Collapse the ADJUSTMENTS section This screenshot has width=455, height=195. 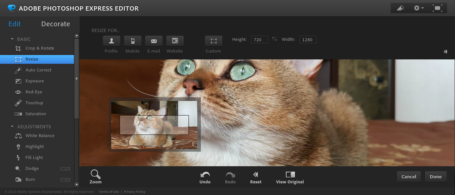pos(12,126)
